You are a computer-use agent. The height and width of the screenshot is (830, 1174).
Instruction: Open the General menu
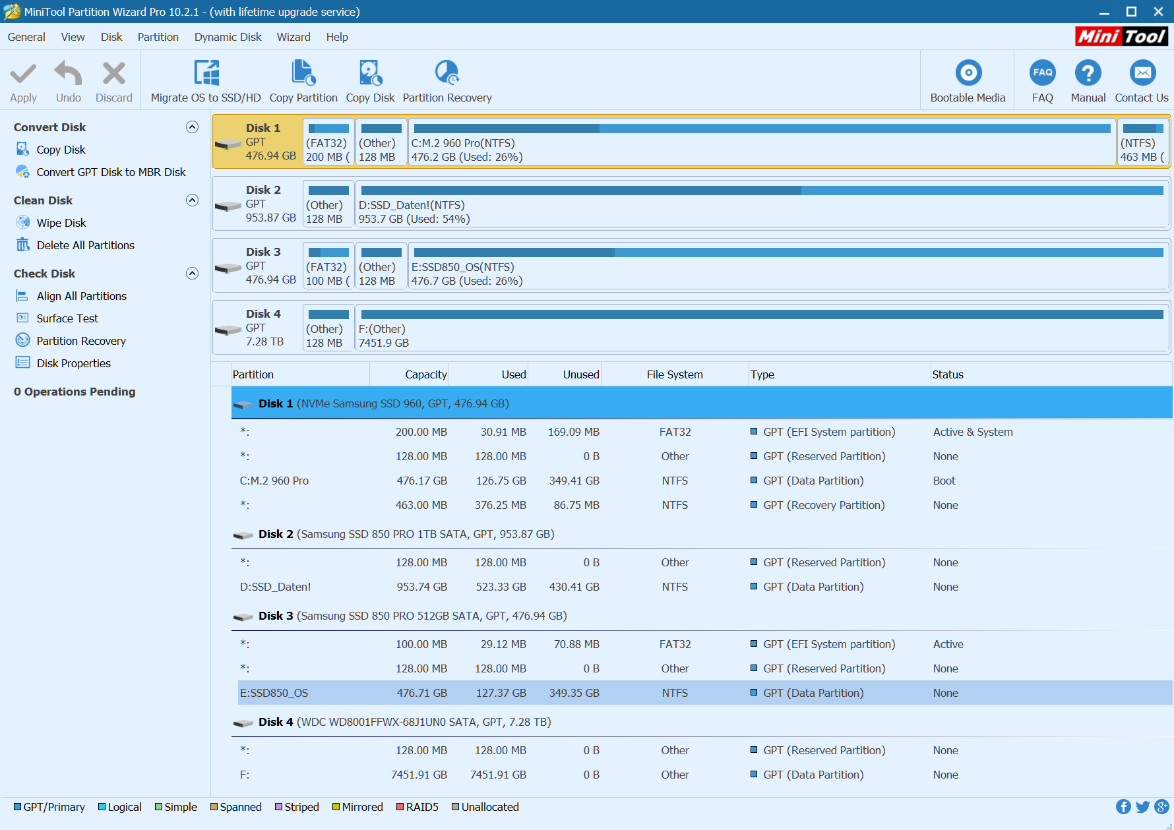26,37
